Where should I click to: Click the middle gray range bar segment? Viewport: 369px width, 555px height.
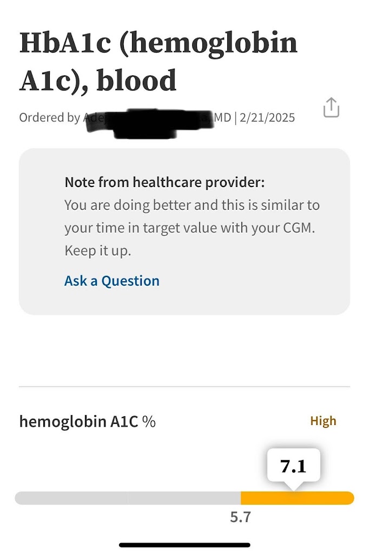pyautogui.click(x=184, y=498)
